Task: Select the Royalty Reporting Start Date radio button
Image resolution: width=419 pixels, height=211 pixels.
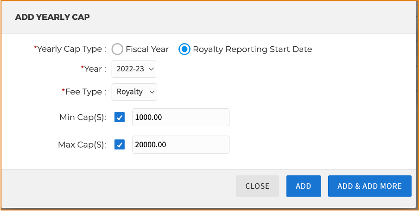Action: (184, 50)
